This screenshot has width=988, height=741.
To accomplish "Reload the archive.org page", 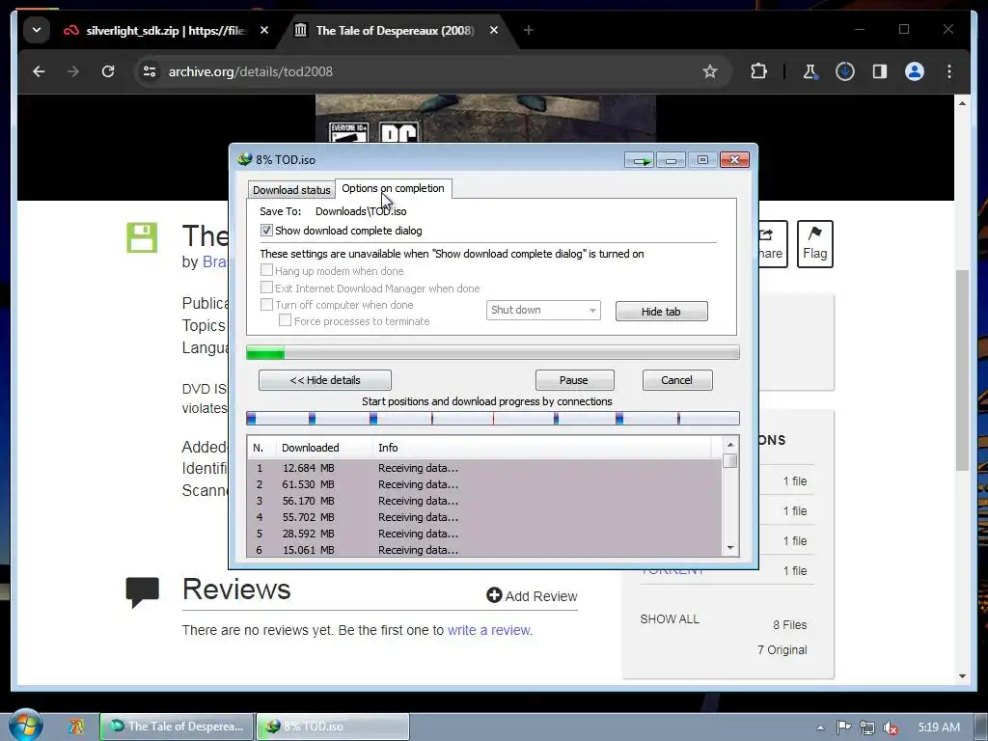I will pos(108,71).
